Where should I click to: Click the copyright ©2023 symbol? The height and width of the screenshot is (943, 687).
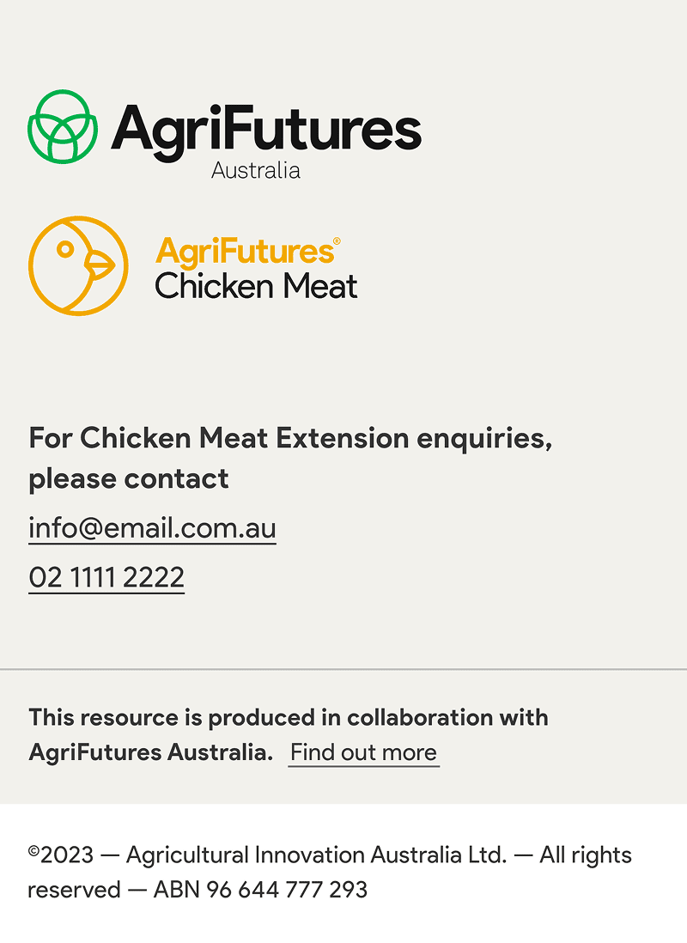click(34, 851)
